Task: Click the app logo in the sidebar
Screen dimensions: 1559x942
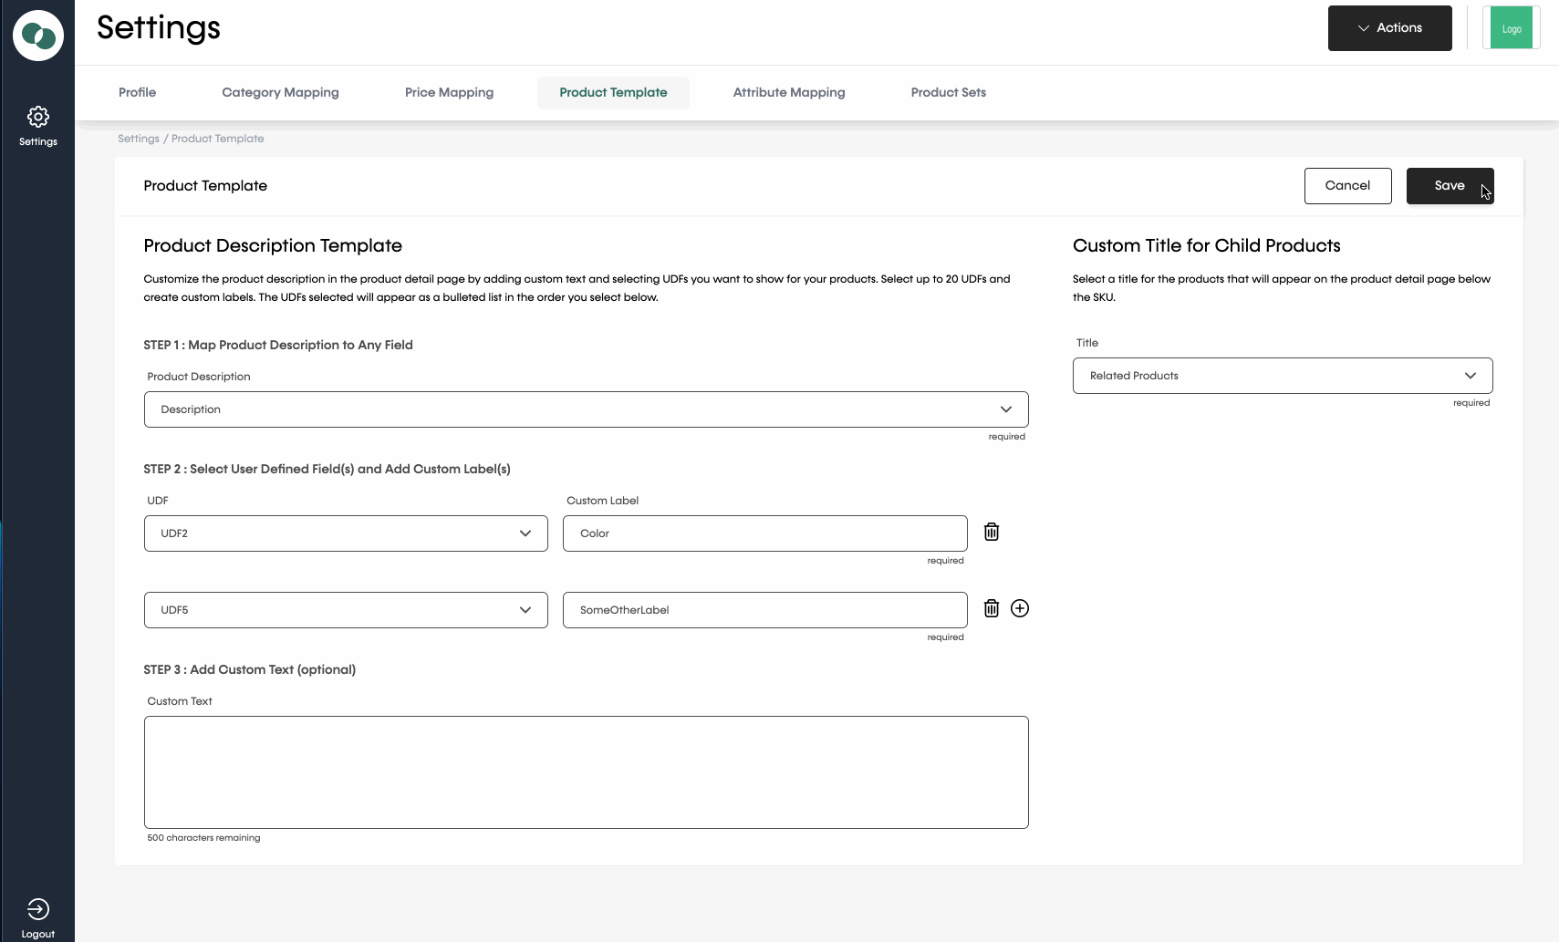Action: tap(38, 36)
